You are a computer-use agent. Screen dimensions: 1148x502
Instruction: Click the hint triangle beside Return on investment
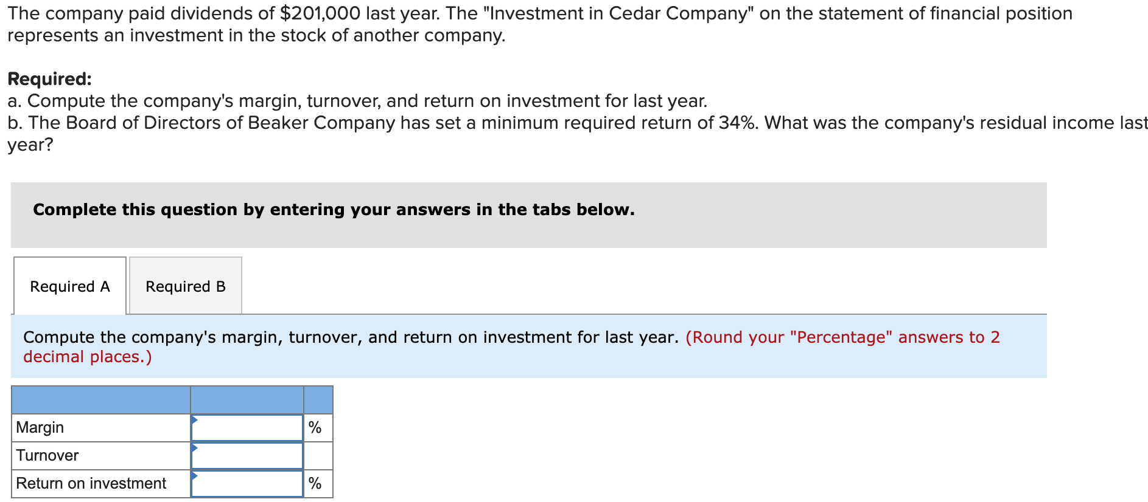tap(194, 476)
